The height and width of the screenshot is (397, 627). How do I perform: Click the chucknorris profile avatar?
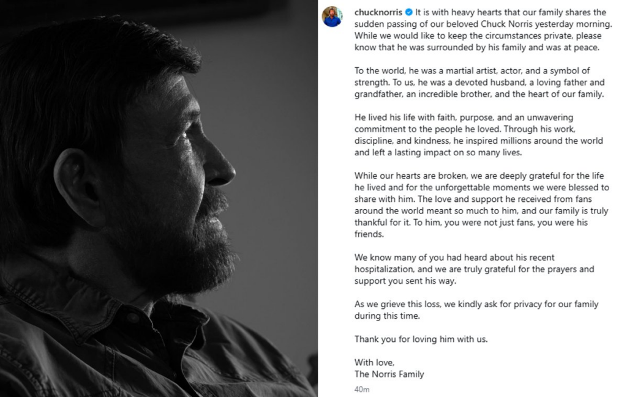[332, 17]
